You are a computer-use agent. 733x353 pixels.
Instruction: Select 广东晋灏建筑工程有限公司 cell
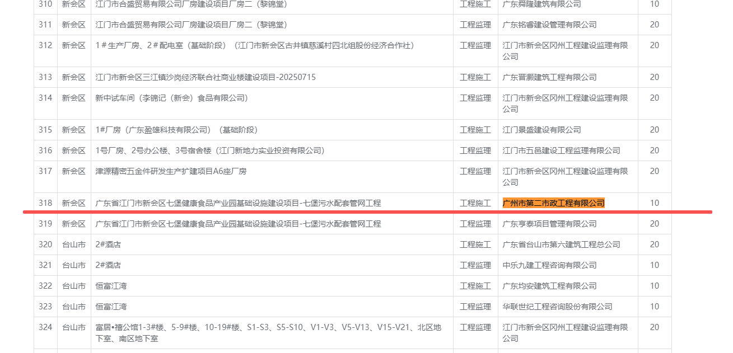(549, 77)
